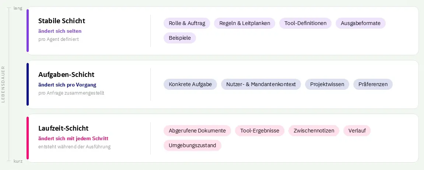Click the Regeln & Leitplanken chip
Viewport: 424px width, 170px height.
[245, 23]
